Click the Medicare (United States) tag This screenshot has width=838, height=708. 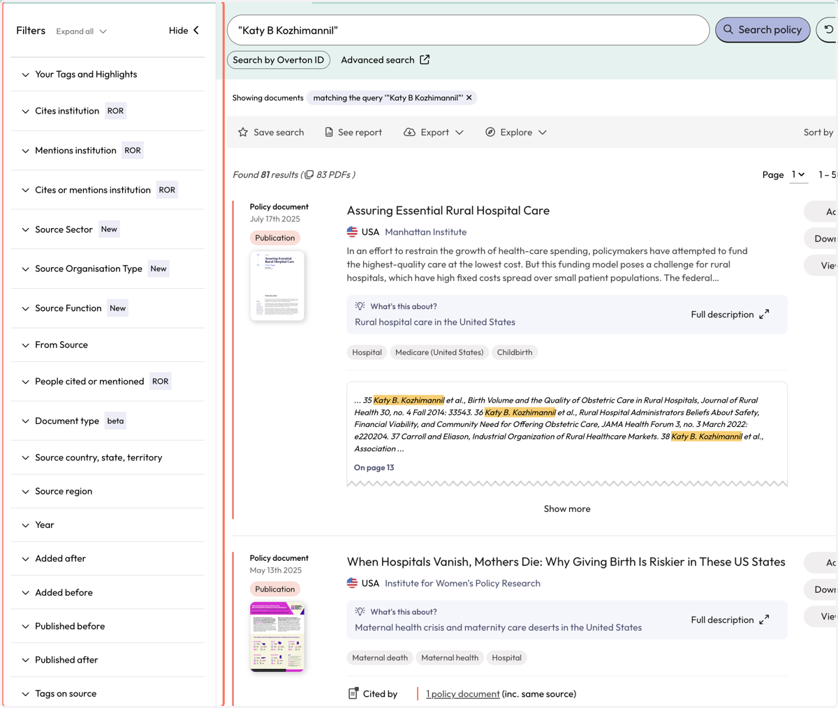pos(439,352)
